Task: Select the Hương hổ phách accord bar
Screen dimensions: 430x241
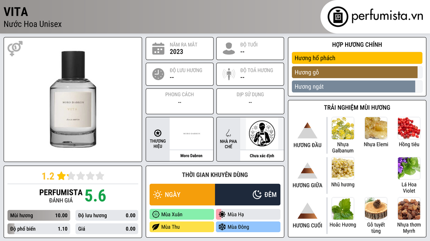Action: 357,58
